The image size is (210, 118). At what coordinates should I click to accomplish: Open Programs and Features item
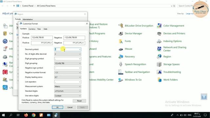click(100, 57)
